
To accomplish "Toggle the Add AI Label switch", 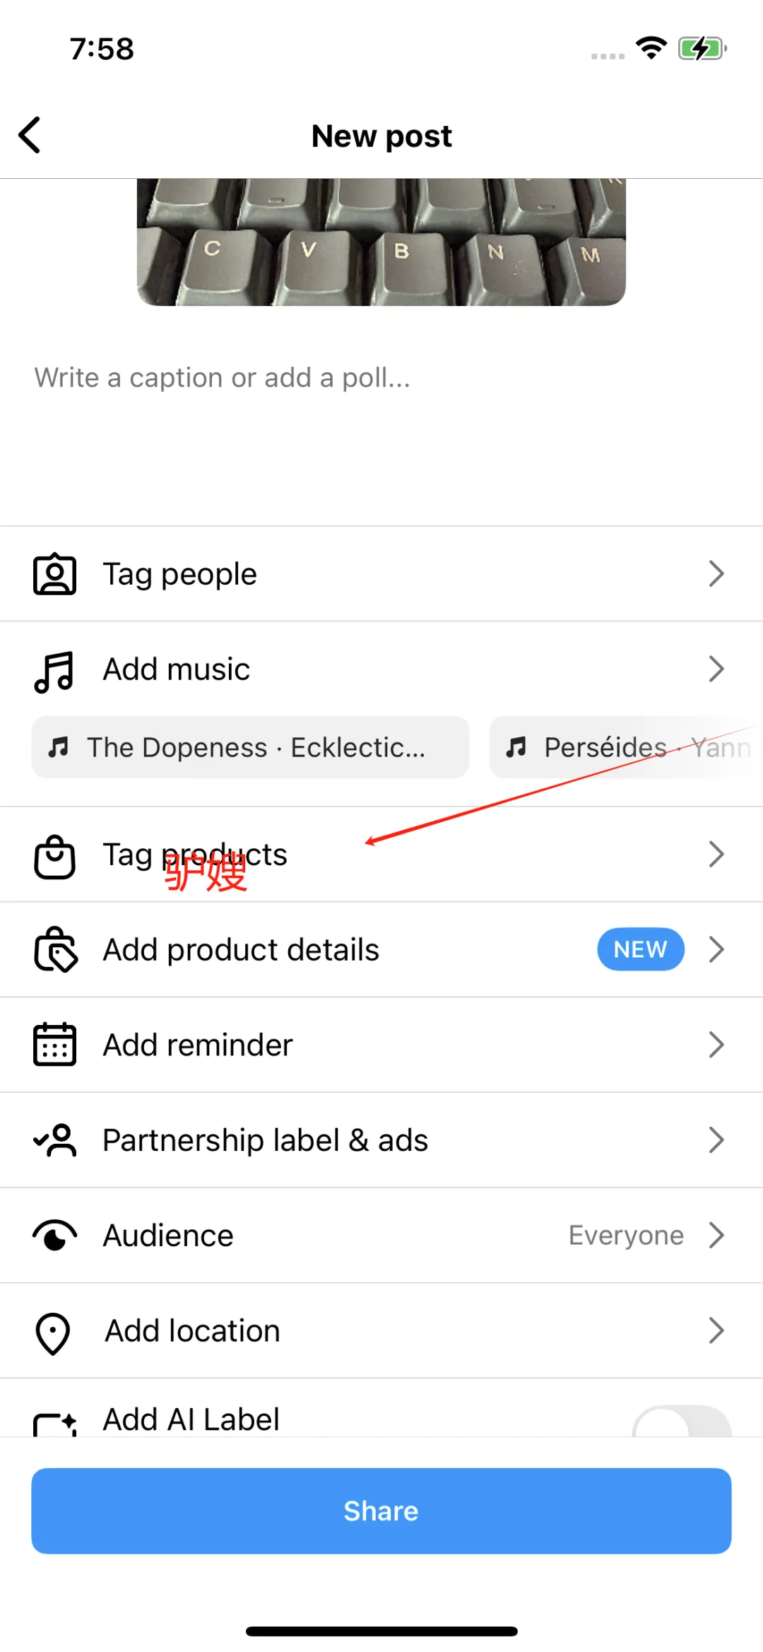I will (x=682, y=1421).
